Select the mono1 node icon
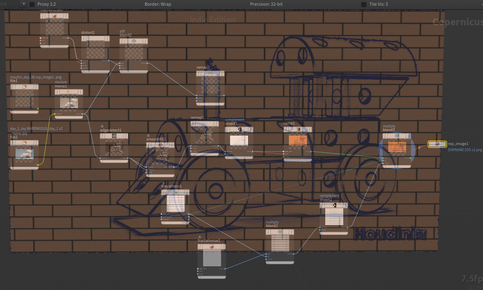This screenshot has height=290, width=483. pyautogui.click(x=69, y=92)
